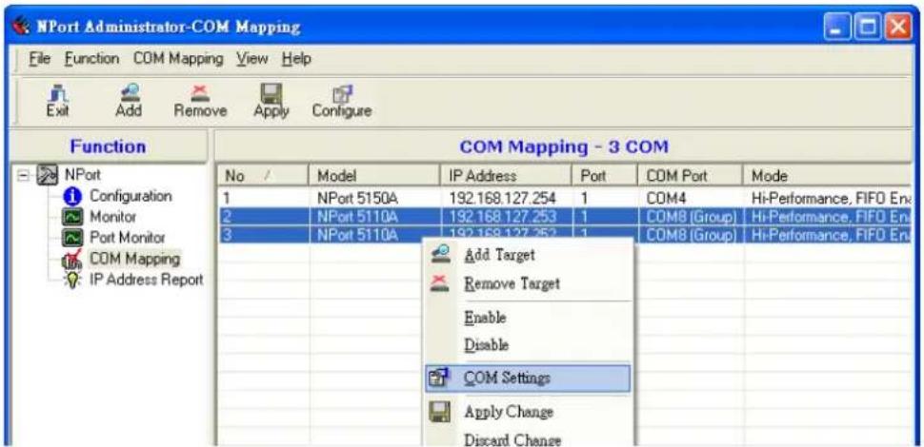Screen dimensions: 924x447
Task: Open the View menu
Action: [252, 59]
